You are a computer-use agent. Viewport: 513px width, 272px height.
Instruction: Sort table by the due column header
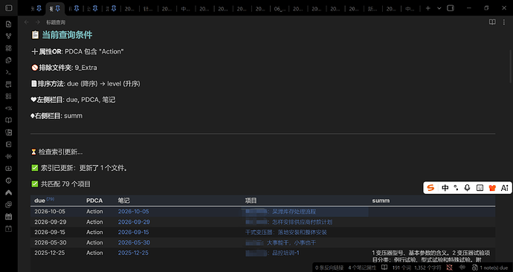click(39, 201)
